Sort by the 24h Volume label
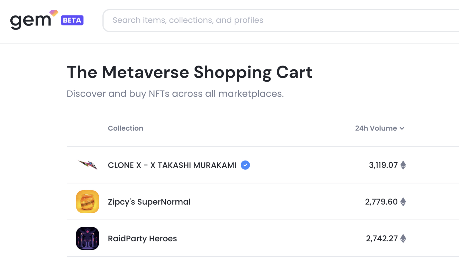459x258 pixels. (x=376, y=128)
